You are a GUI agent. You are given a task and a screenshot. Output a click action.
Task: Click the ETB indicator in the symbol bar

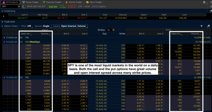[x=80, y=6]
